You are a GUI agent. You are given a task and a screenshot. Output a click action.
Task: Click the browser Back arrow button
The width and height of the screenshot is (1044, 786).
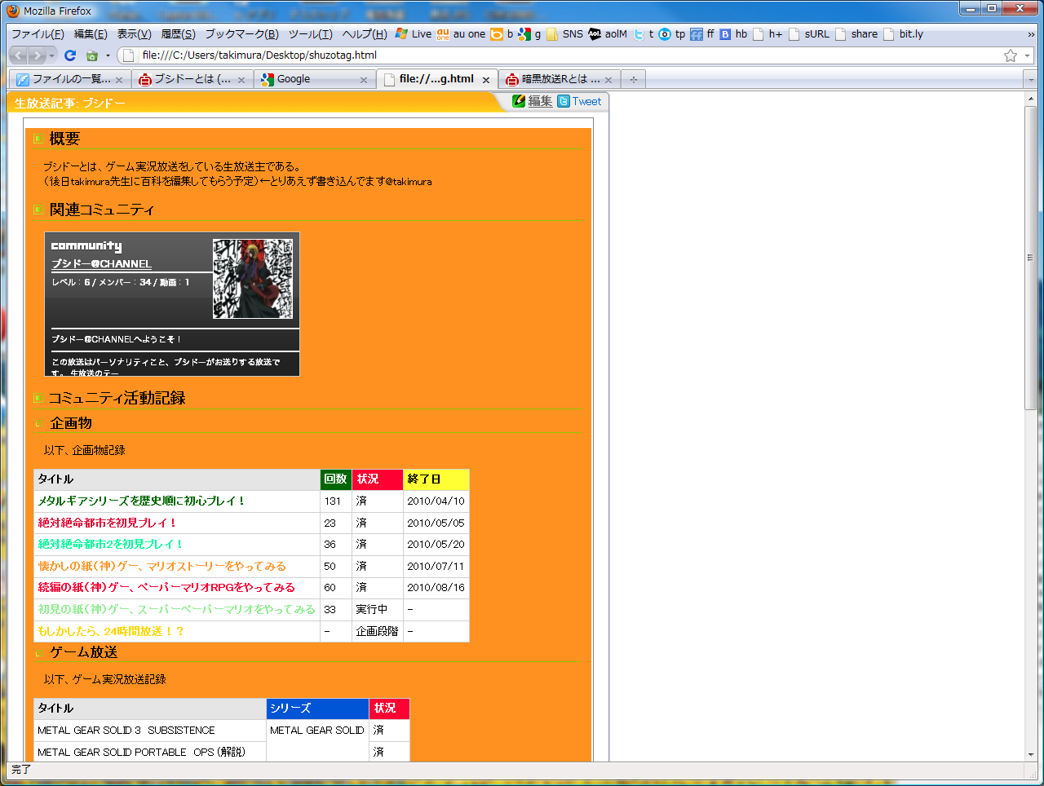pos(19,55)
